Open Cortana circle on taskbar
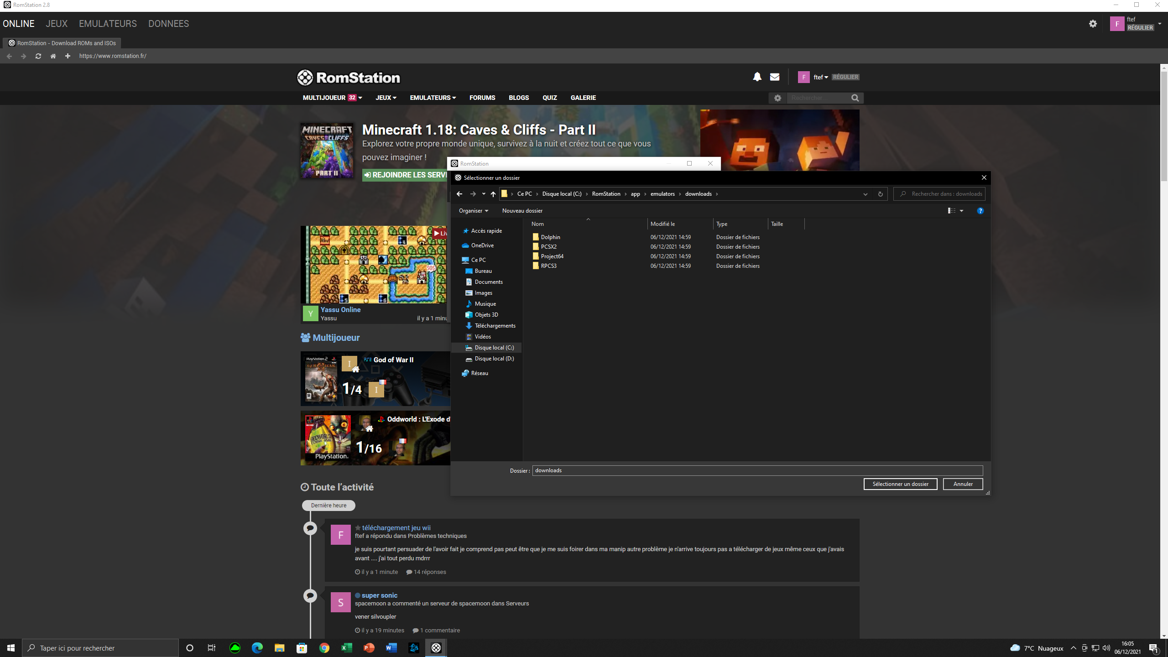The height and width of the screenshot is (657, 1168). [190, 648]
